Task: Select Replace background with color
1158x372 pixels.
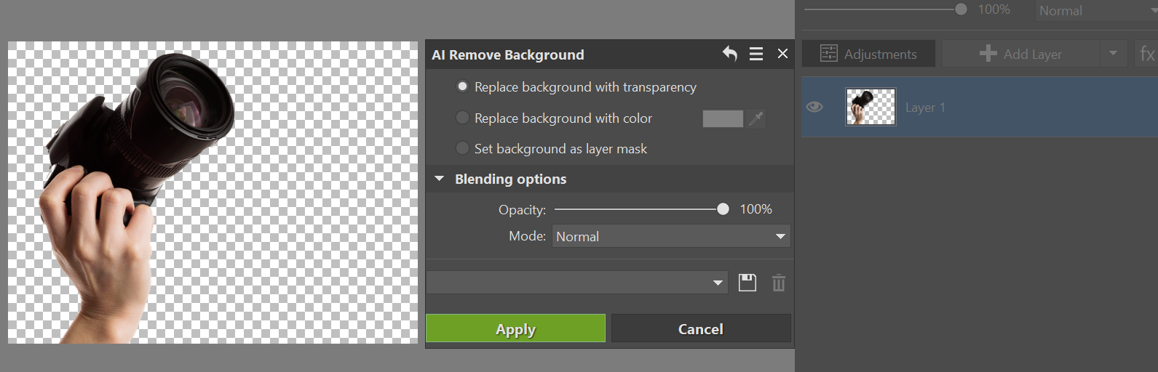Action: 462,118
